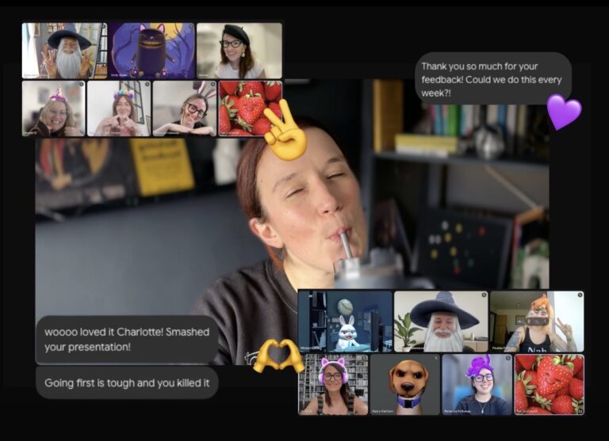Select strawberries tile beside the bunny-ears participant
The height and width of the screenshot is (441, 609).
pyautogui.click(x=250, y=108)
